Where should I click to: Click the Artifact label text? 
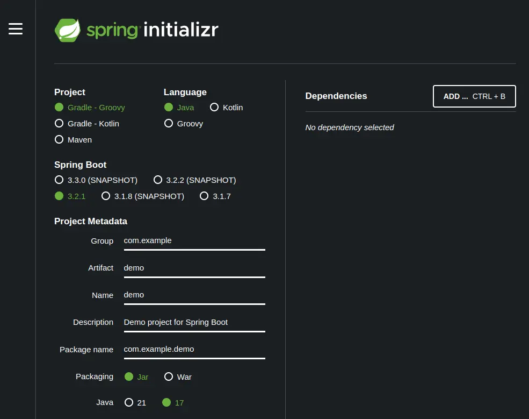pyautogui.click(x=101, y=268)
